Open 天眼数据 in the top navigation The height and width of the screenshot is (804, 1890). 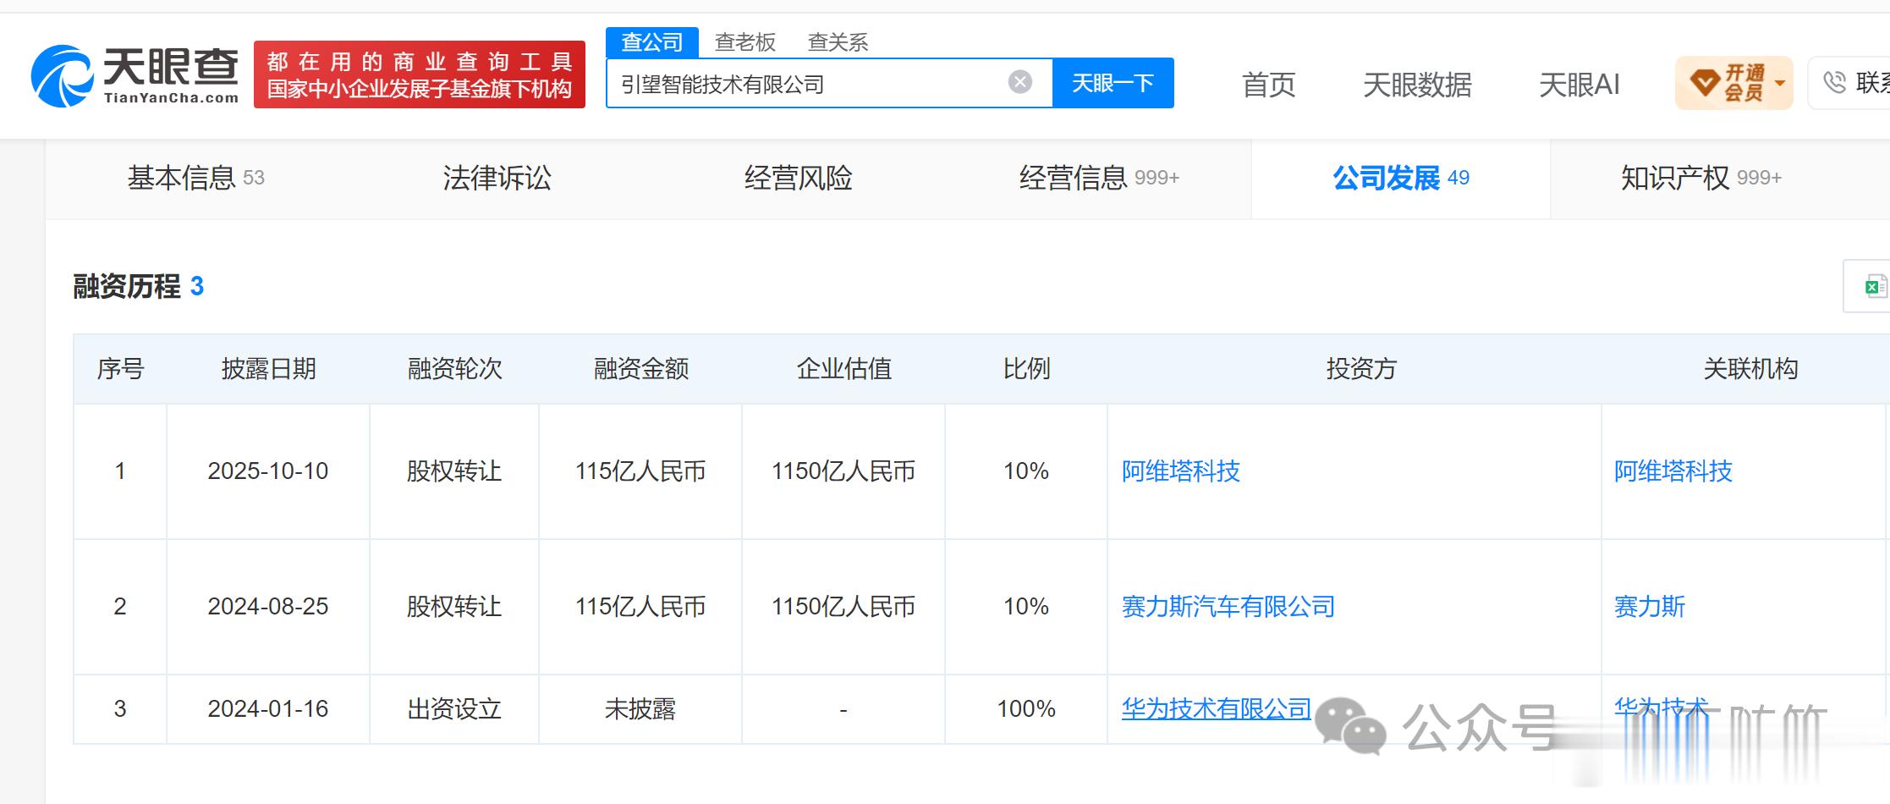click(1418, 85)
